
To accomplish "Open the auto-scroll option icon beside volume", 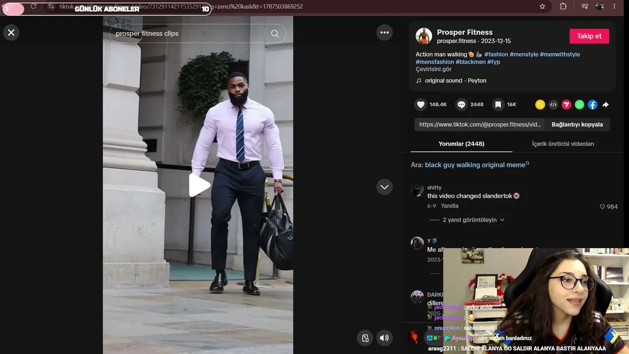I will coord(365,338).
